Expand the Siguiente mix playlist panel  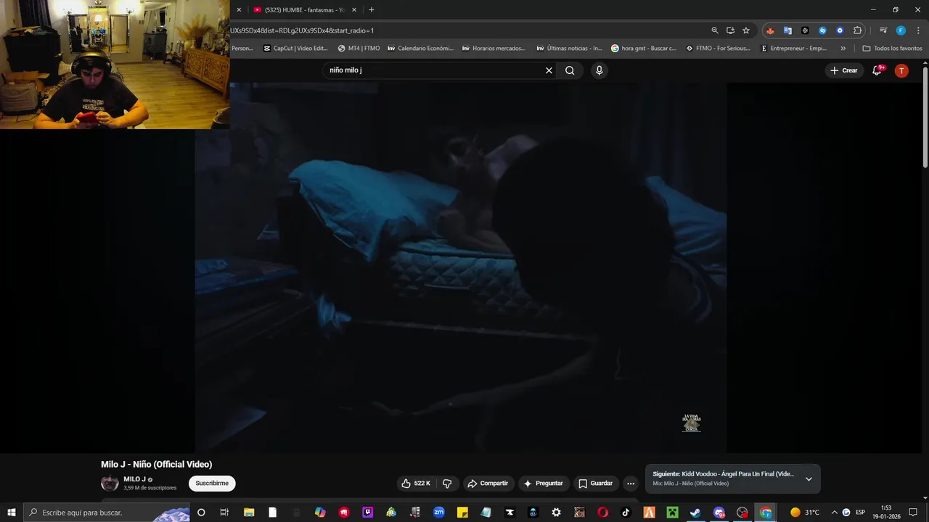pos(809,478)
